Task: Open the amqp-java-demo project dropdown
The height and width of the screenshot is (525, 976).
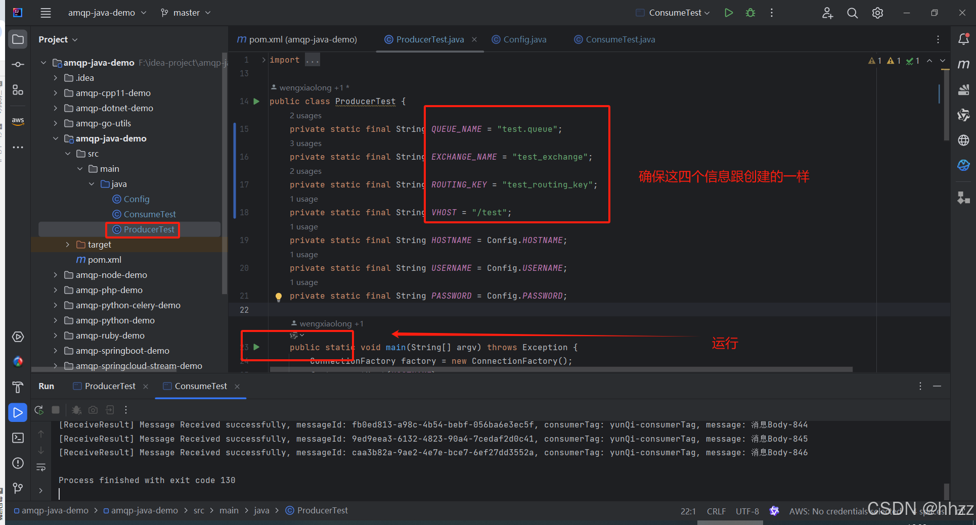Action: point(107,13)
